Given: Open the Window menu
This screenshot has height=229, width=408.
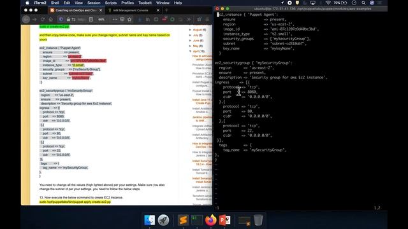Looking at the screenshot, I should [x=163, y=3].
